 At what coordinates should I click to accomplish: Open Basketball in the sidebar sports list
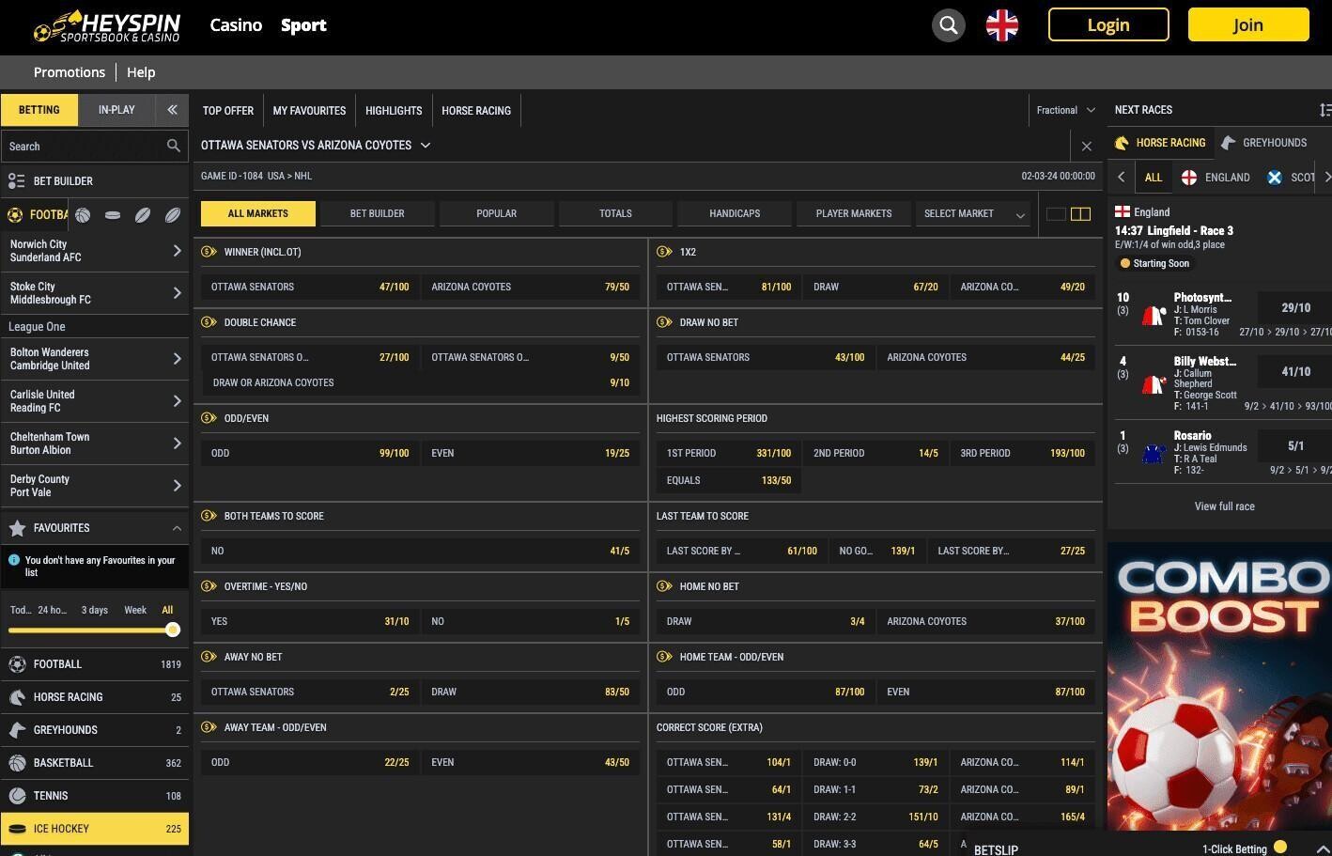coord(95,763)
